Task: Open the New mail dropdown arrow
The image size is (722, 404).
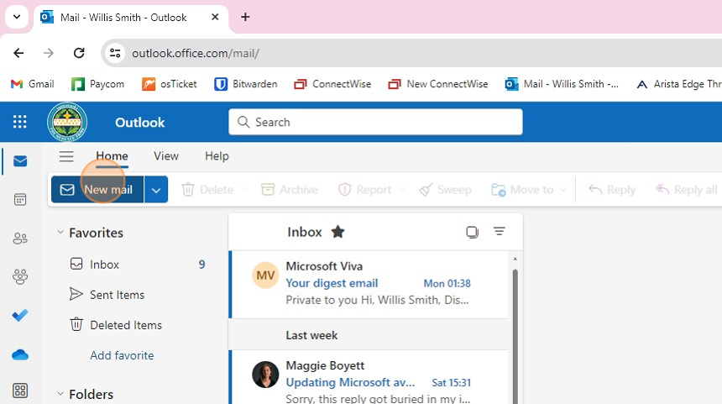Action: pyautogui.click(x=156, y=190)
